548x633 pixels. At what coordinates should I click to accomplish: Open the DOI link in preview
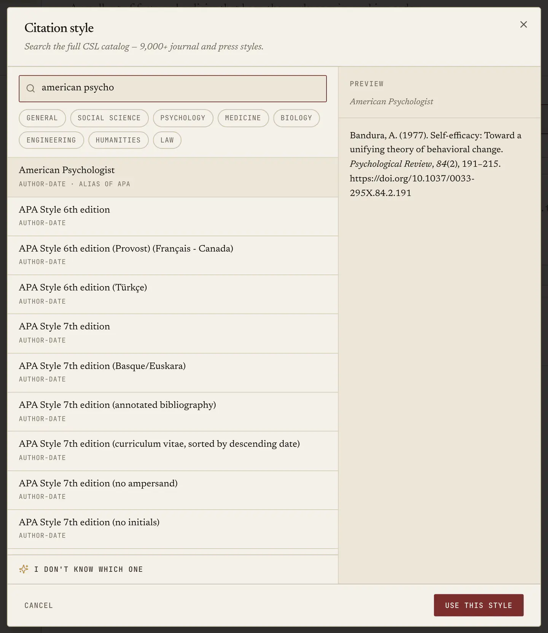[412, 186]
